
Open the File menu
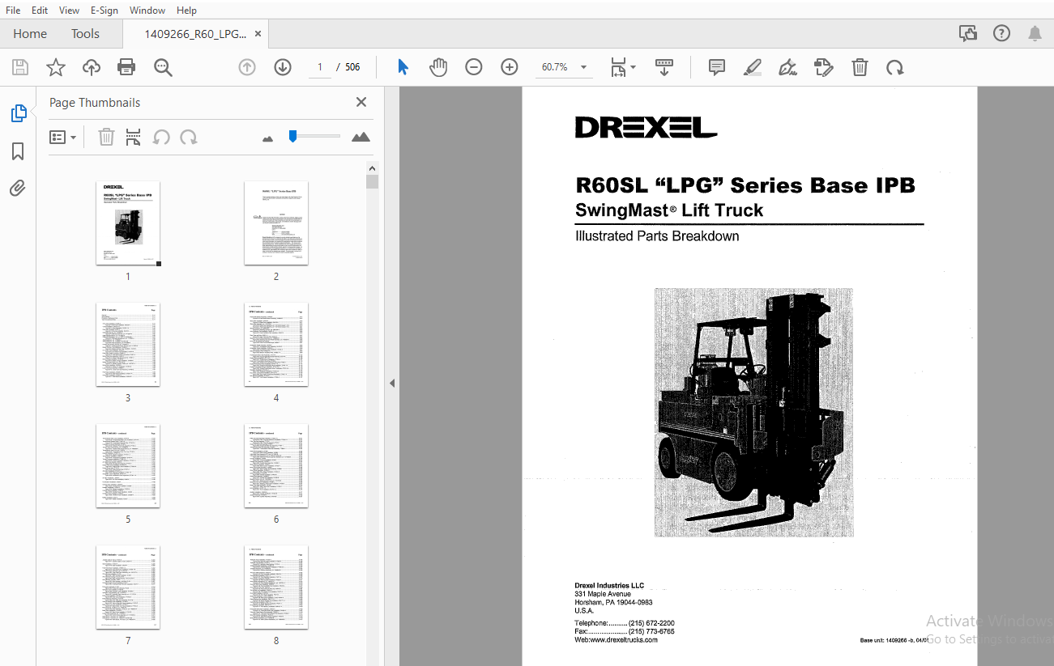[13, 11]
